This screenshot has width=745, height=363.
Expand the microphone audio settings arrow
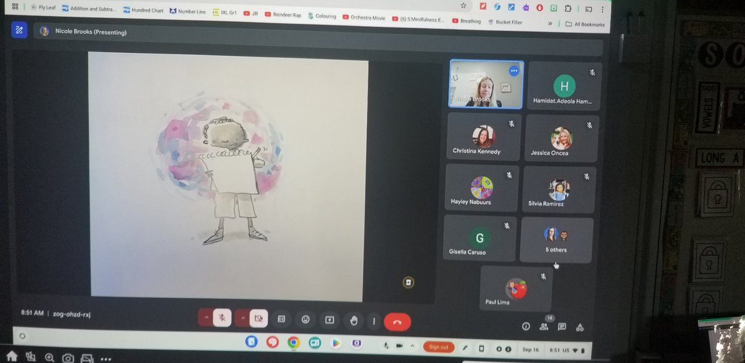[206, 318]
